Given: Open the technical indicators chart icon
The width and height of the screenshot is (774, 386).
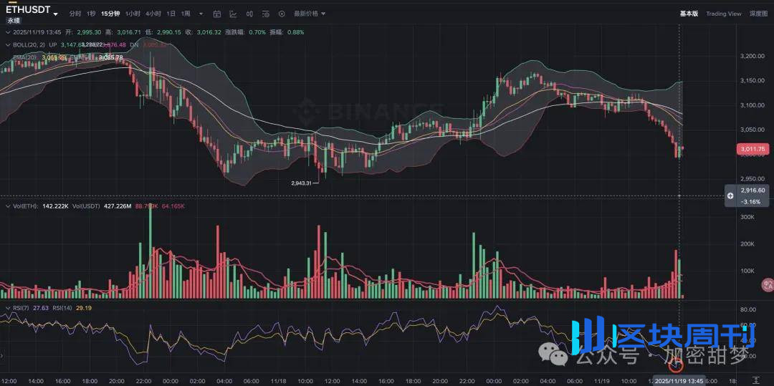Looking at the screenshot, I should pyautogui.click(x=233, y=14).
